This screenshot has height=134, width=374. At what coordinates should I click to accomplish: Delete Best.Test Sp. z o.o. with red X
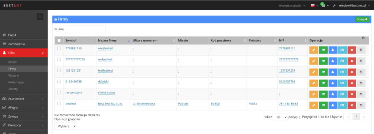click(x=352, y=105)
